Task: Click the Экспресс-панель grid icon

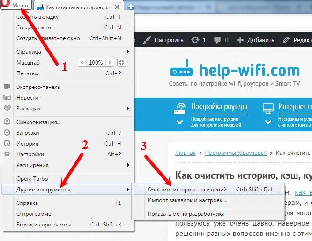Action: coord(7,87)
